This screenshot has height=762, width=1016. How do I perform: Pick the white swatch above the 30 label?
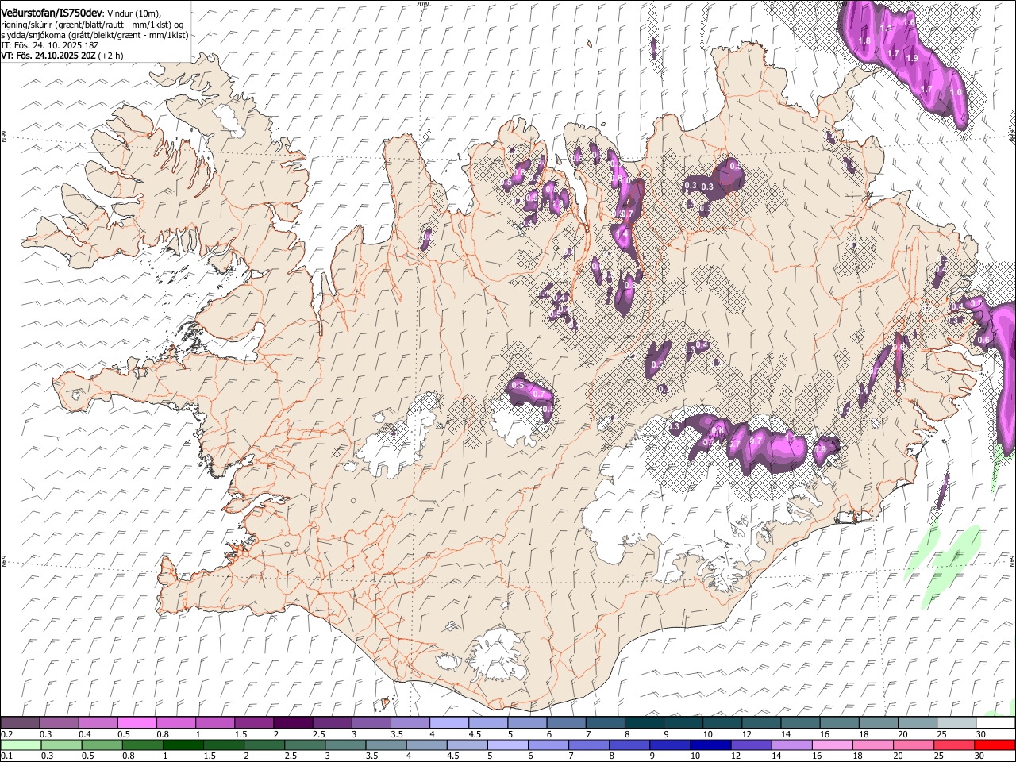pos(994,722)
